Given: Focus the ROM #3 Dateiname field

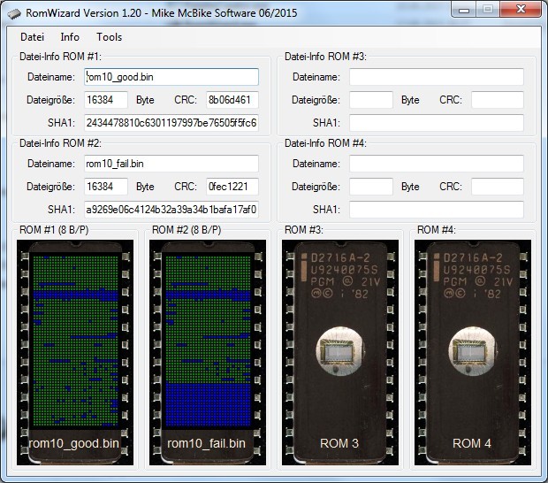Looking at the screenshot, I should pos(436,77).
